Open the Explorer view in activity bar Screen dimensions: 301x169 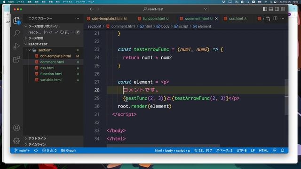tap(16, 20)
